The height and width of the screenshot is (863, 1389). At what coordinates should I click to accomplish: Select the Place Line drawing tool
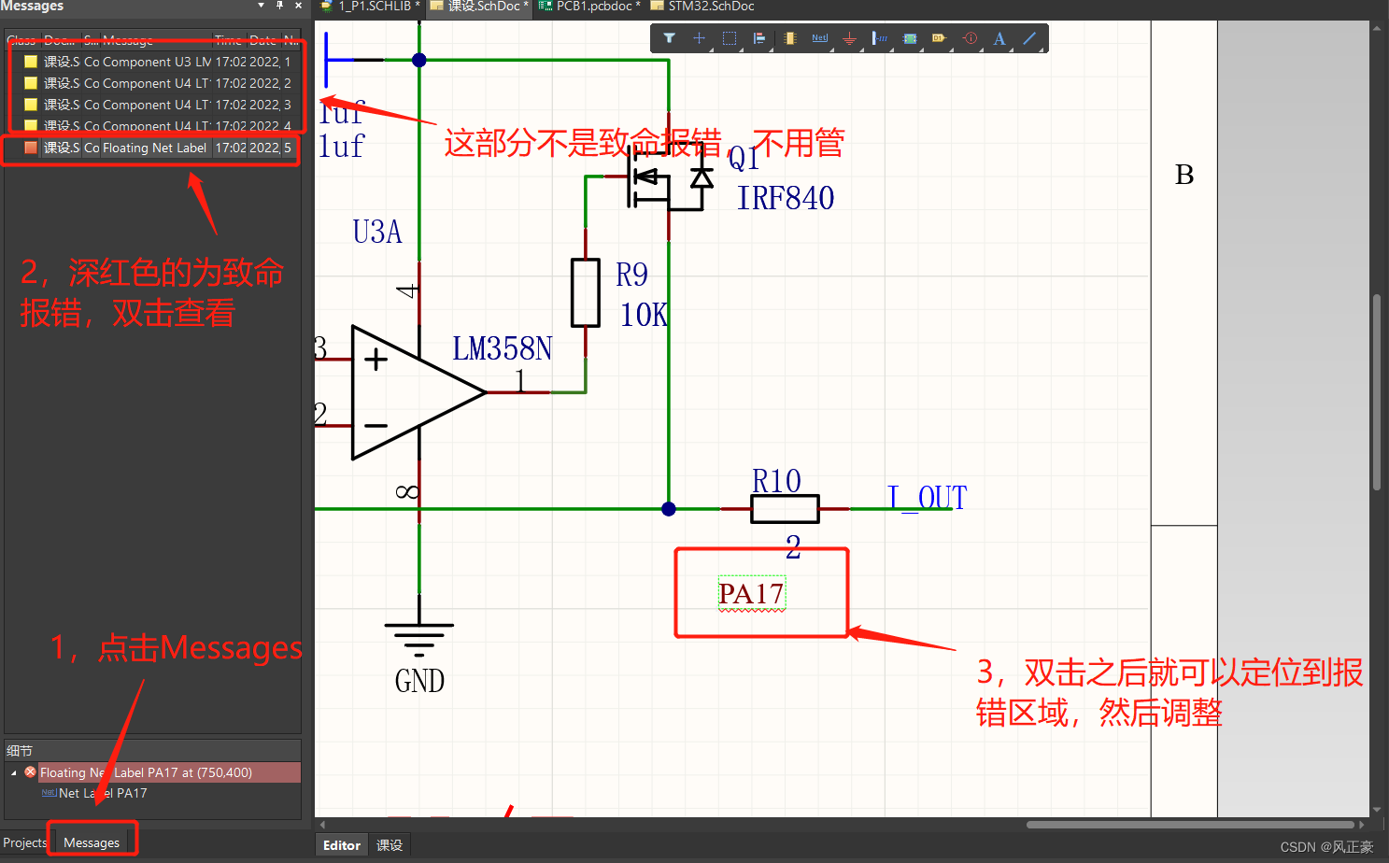1029,38
